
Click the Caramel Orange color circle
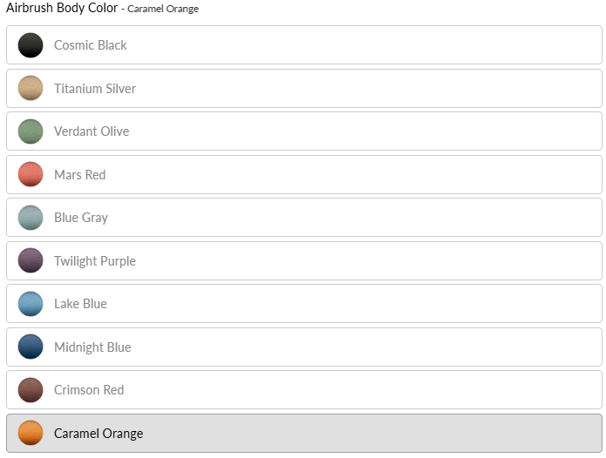point(31,433)
